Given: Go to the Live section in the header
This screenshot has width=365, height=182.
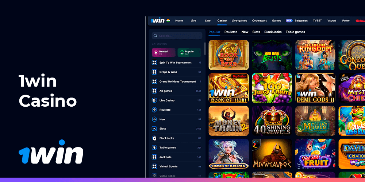Looking at the screenshot, I should 193,21.
